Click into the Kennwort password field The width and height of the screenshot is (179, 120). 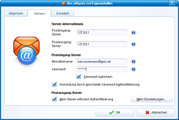click(x=102, y=69)
